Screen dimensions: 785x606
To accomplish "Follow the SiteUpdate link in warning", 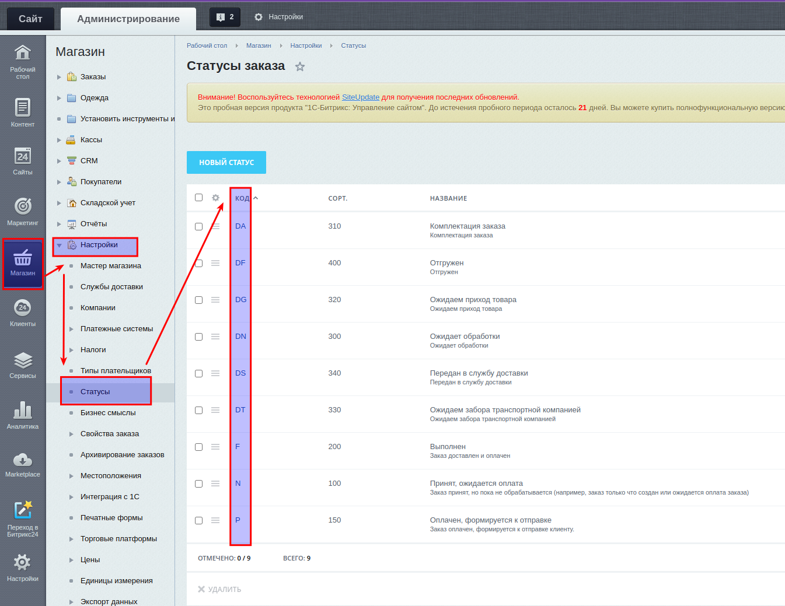I will (x=360, y=97).
